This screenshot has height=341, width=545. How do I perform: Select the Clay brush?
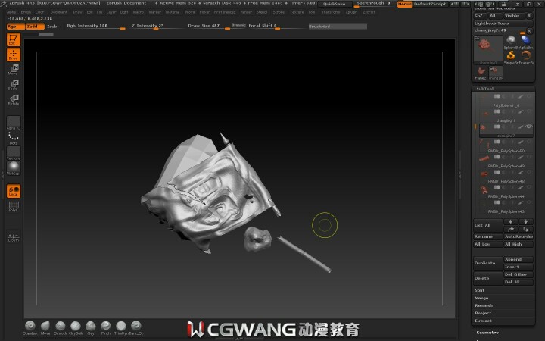point(91,328)
